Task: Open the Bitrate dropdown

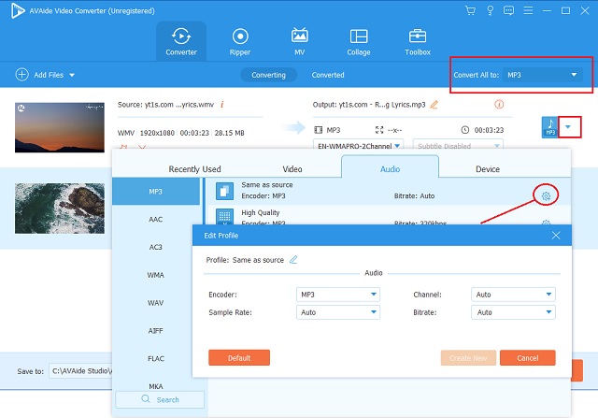Action: [513, 312]
